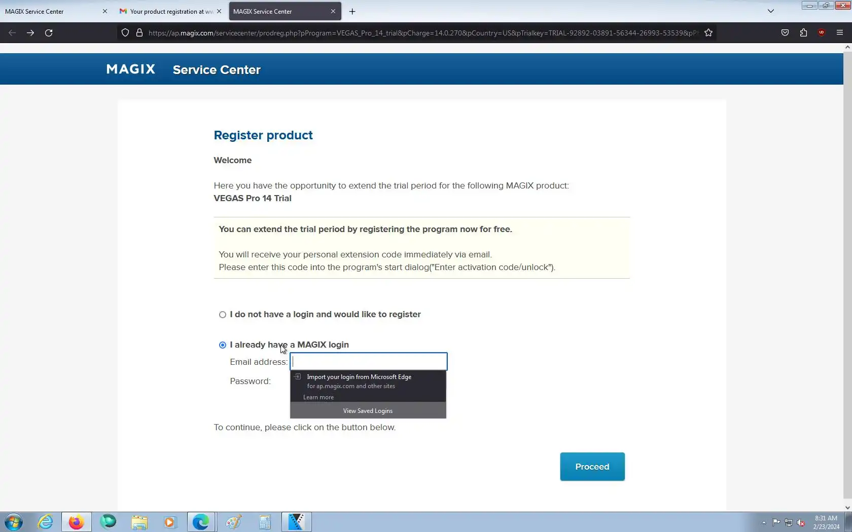The height and width of the screenshot is (532, 852).
Task: Open Calculator from the taskbar
Action: (265, 522)
